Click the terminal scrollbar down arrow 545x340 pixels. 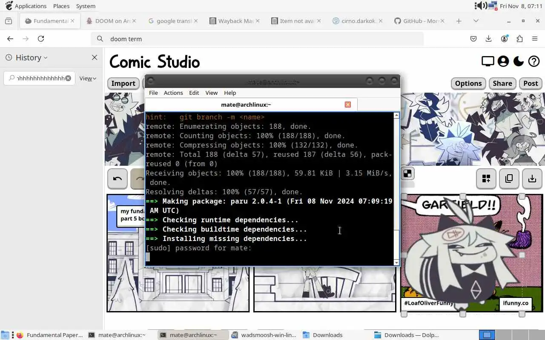point(397,263)
